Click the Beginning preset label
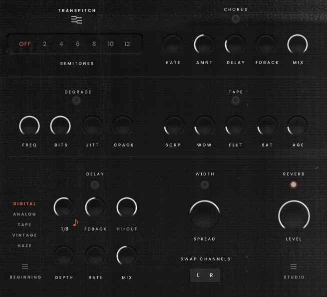Image resolution: width=327 pixels, height=297 pixels. point(25,277)
